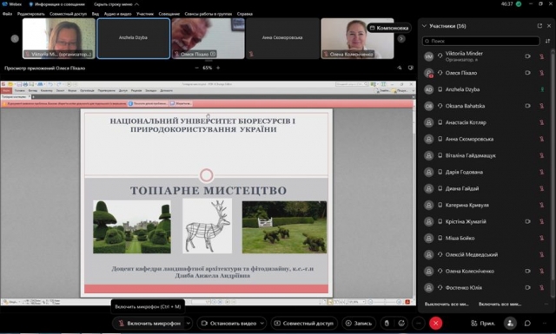
Task: Select participant Диана Гайдай
Action: (484, 188)
